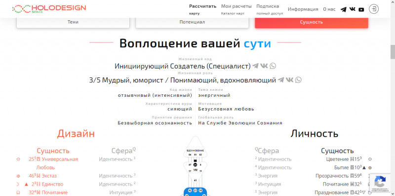Open the Подписка menu item
395x196 pixels.
click(270, 9)
